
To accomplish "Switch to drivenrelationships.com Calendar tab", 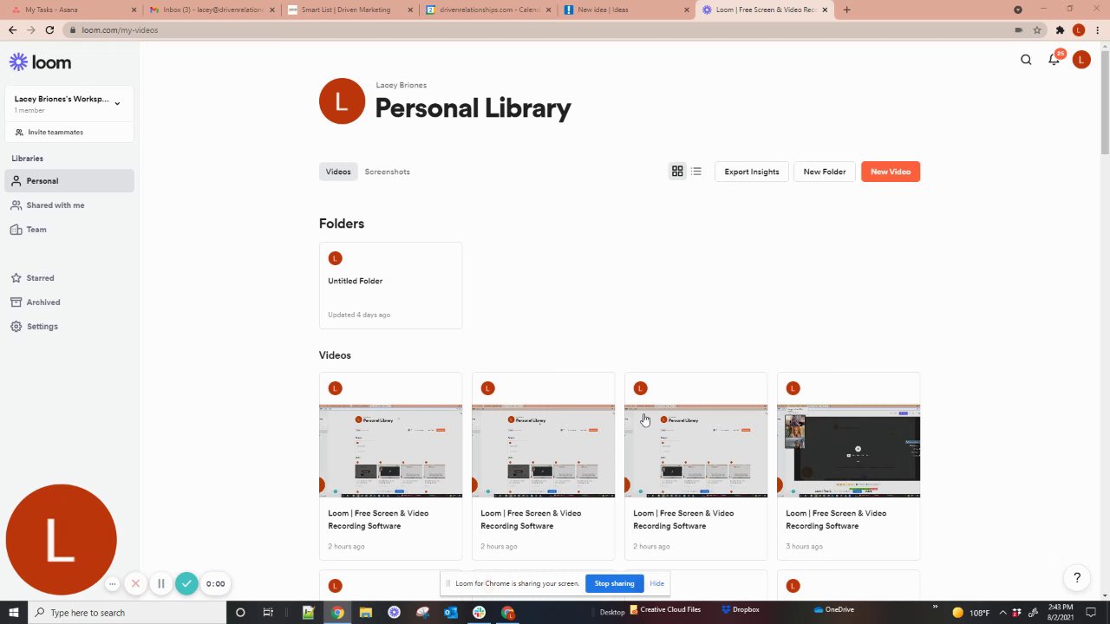I will coord(487,10).
